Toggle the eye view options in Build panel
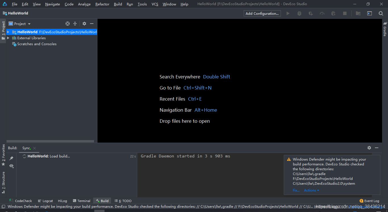 11,166
